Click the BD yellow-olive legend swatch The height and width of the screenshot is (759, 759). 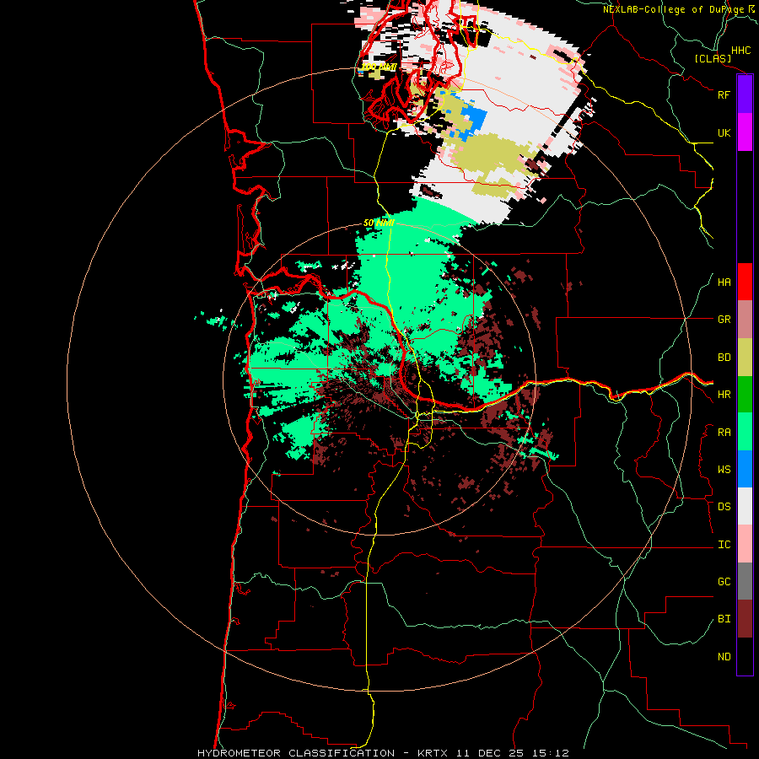[745, 358]
